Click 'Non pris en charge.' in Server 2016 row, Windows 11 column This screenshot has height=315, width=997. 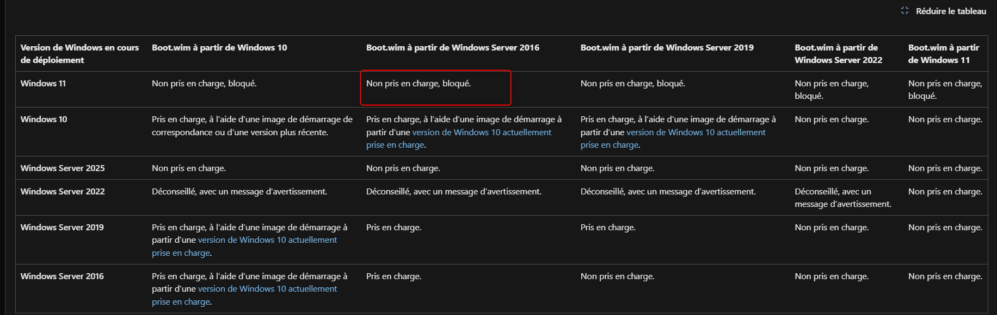pos(945,276)
